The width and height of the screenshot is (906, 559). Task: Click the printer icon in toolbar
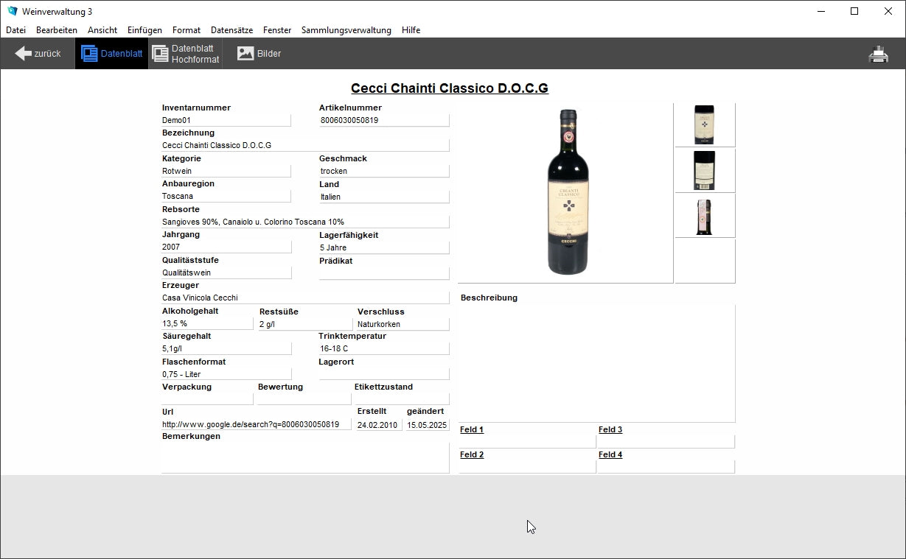tap(878, 54)
